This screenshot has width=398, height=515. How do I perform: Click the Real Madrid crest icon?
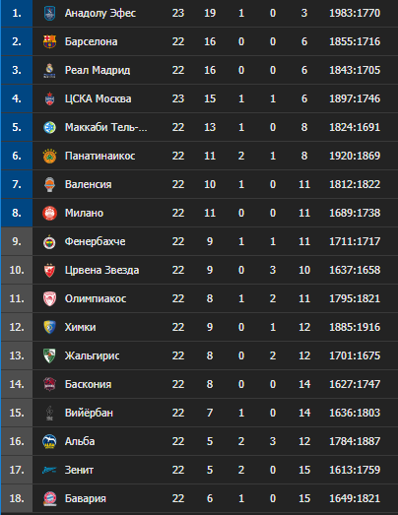click(x=49, y=70)
